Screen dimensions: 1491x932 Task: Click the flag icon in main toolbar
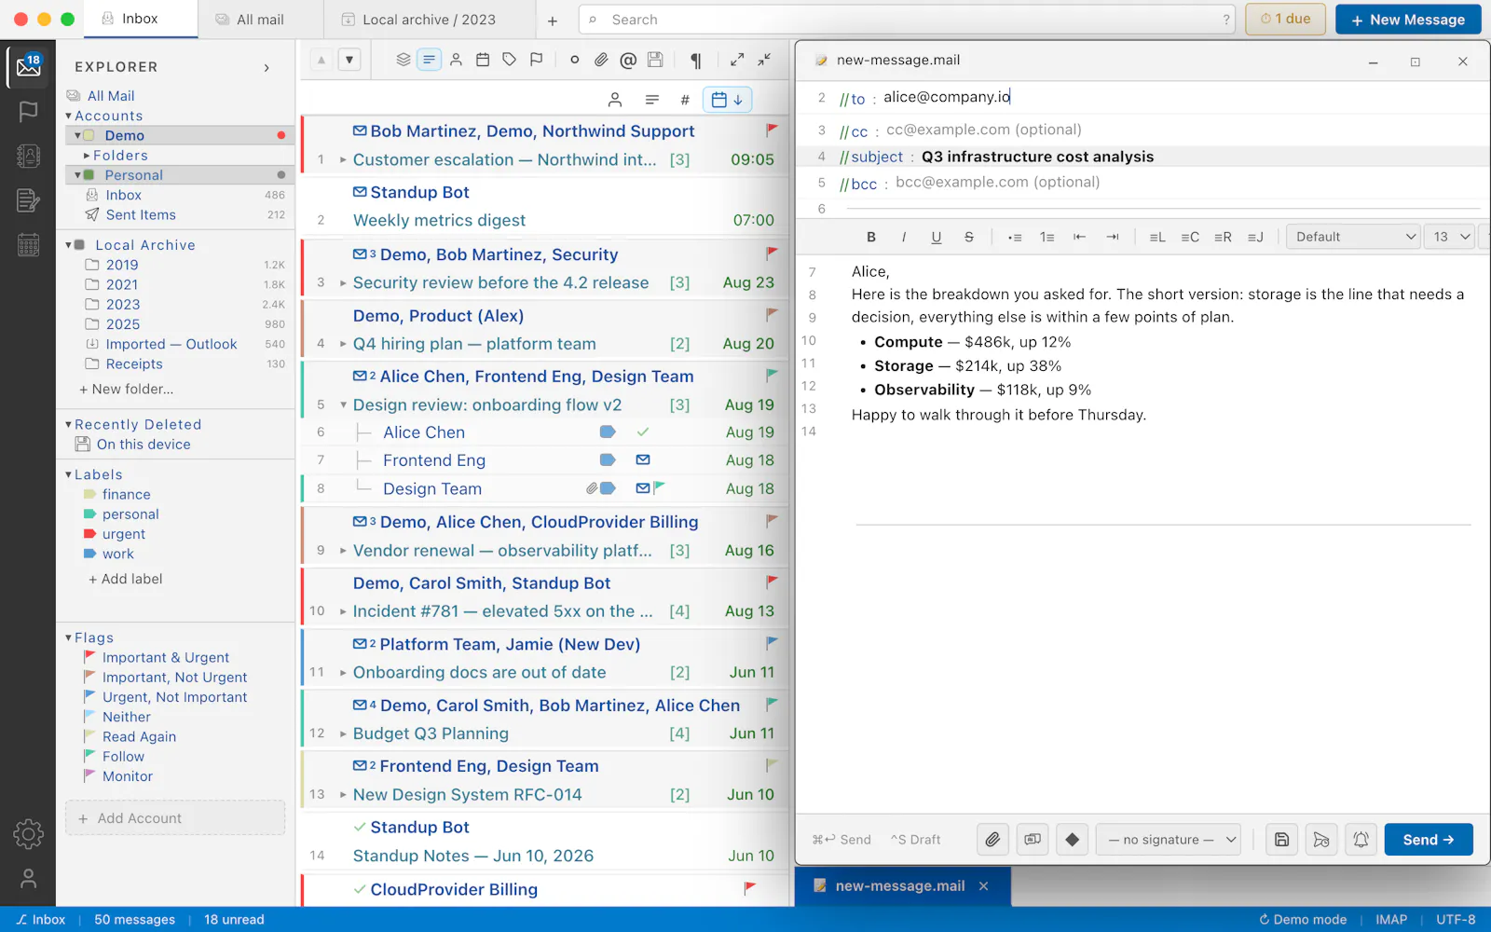(536, 60)
